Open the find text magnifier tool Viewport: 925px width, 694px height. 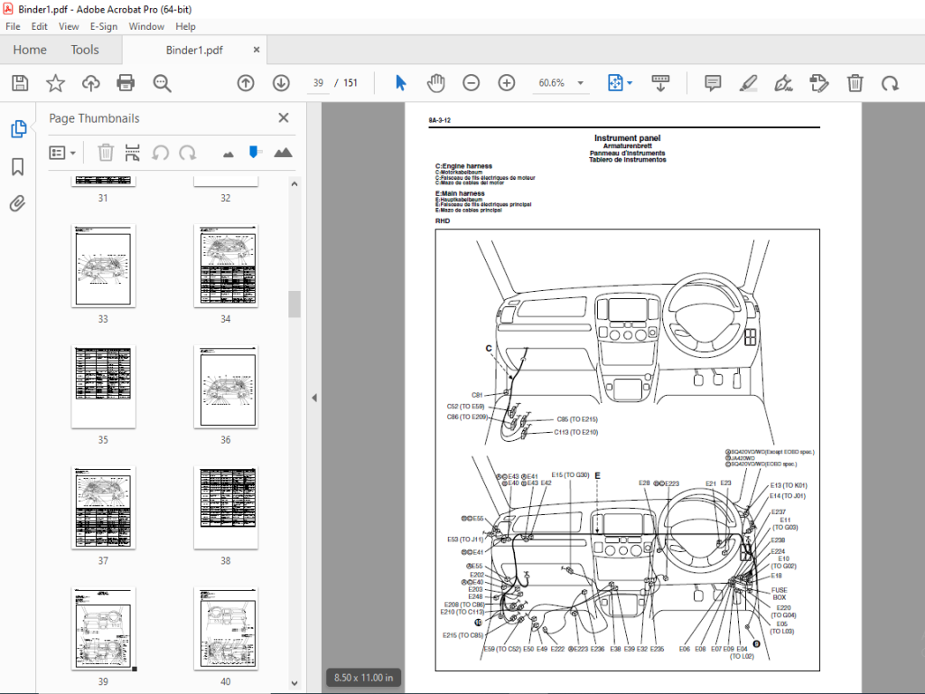point(162,83)
